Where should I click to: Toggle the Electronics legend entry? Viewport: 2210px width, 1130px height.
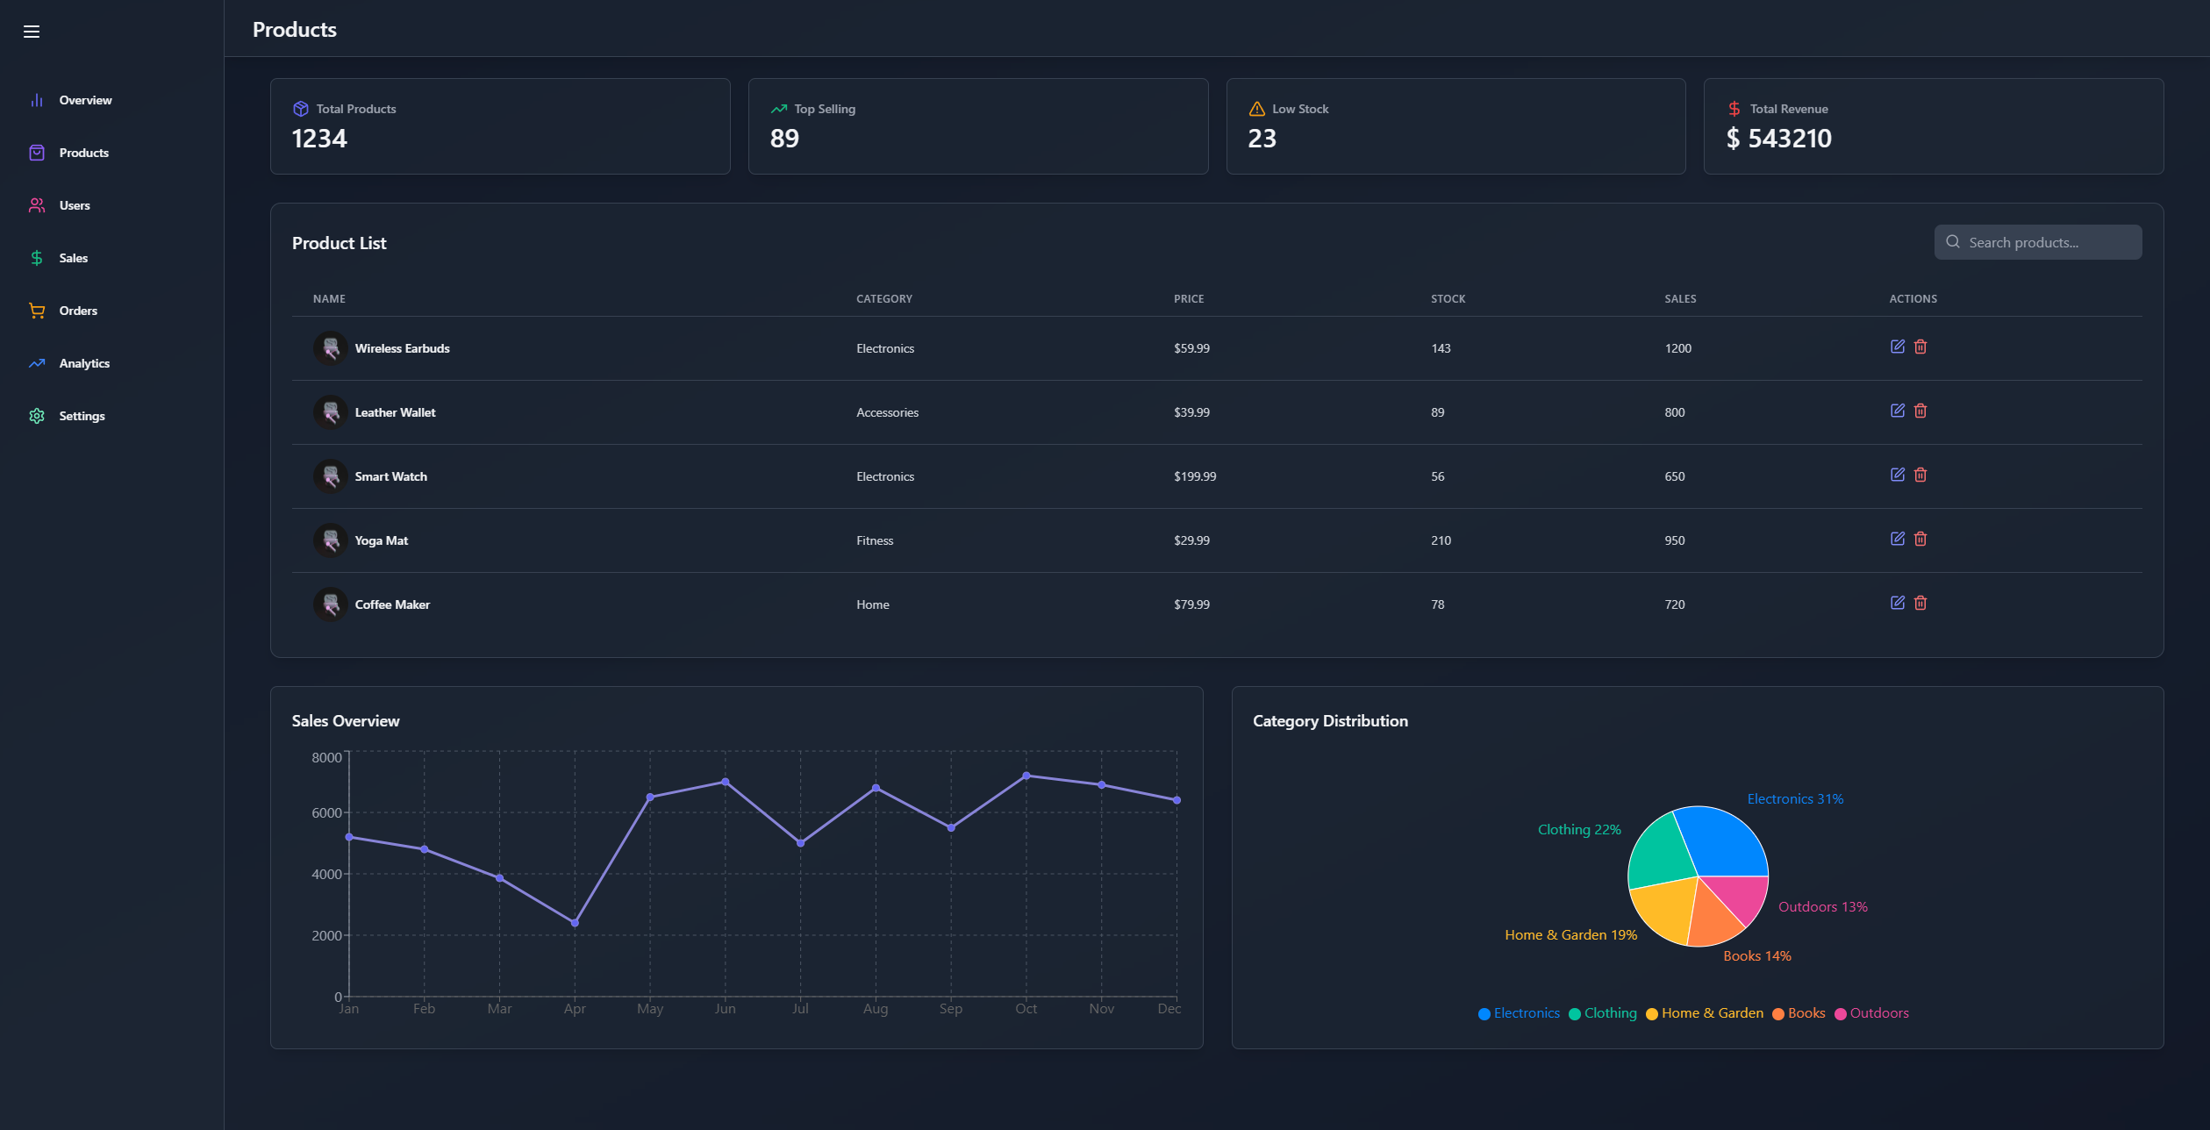[x=1519, y=1012]
